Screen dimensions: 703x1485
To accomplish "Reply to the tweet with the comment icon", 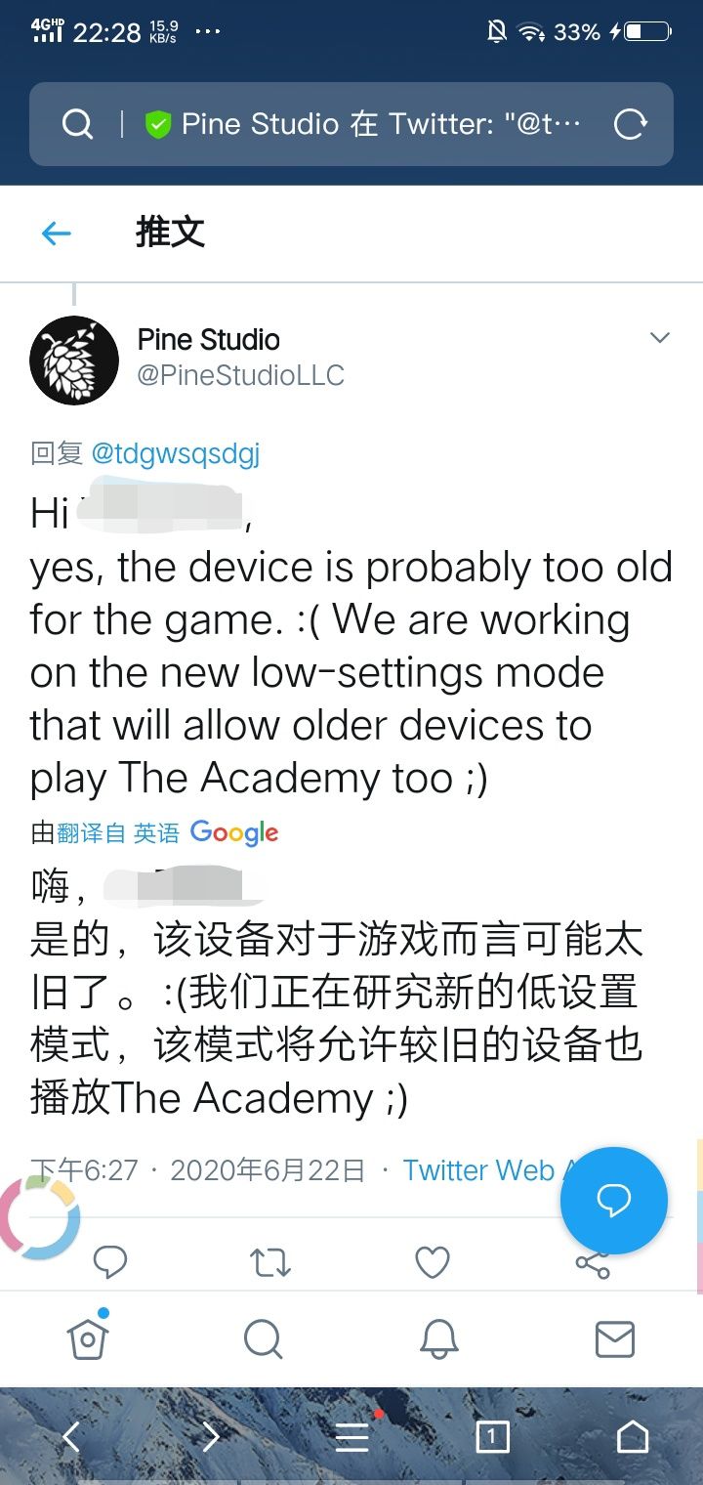I will (x=109, y=1261).
